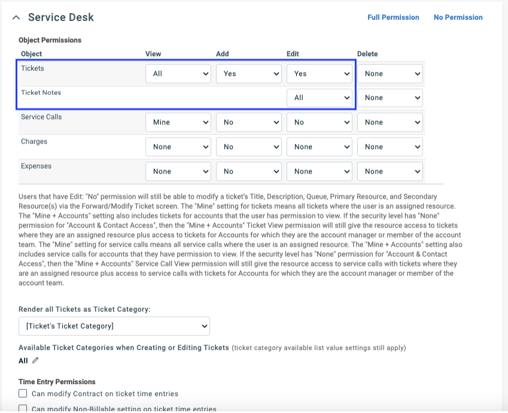Click the Edit column header

tap(293, 54)
